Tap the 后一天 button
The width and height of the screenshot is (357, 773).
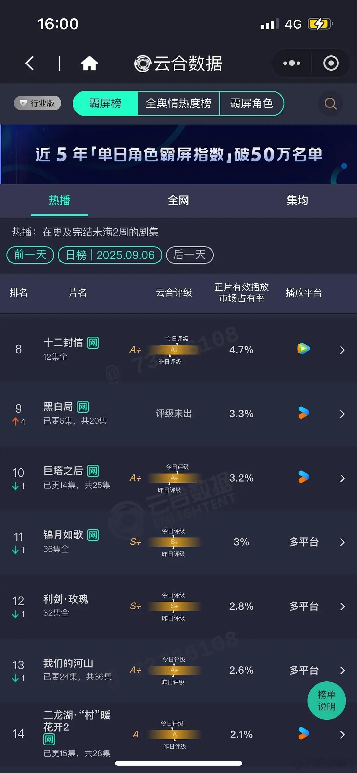189,255
